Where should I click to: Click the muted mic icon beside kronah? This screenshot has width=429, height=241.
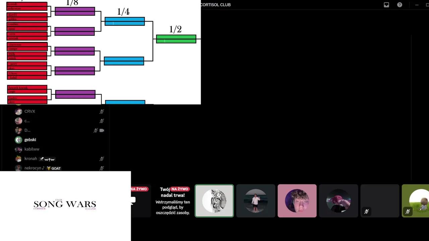[102, 159]
